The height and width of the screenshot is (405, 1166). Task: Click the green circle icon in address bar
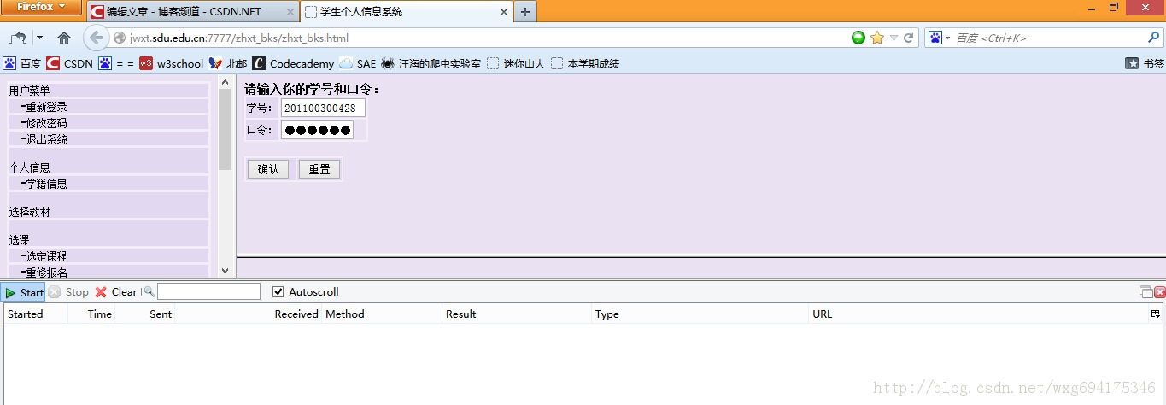[858, 38]
